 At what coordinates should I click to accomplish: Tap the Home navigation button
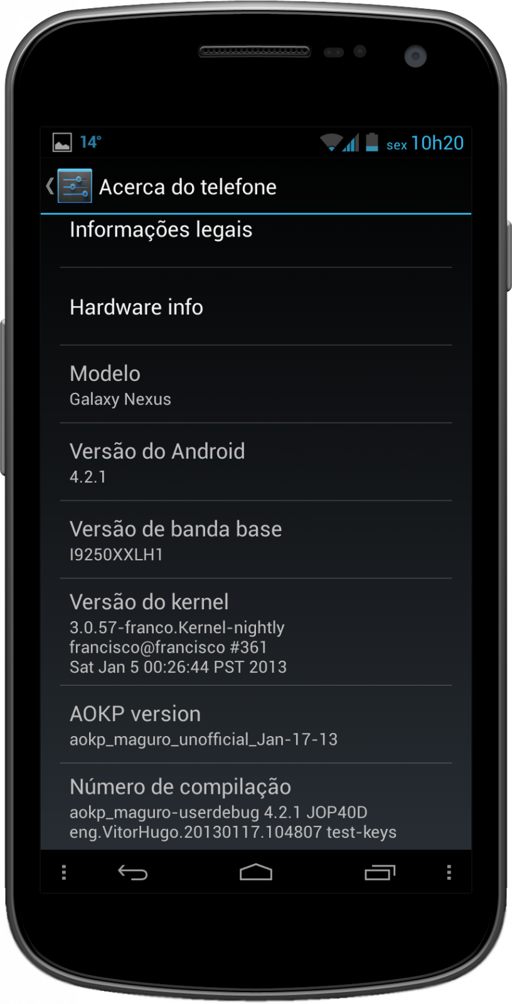[256, 872]
